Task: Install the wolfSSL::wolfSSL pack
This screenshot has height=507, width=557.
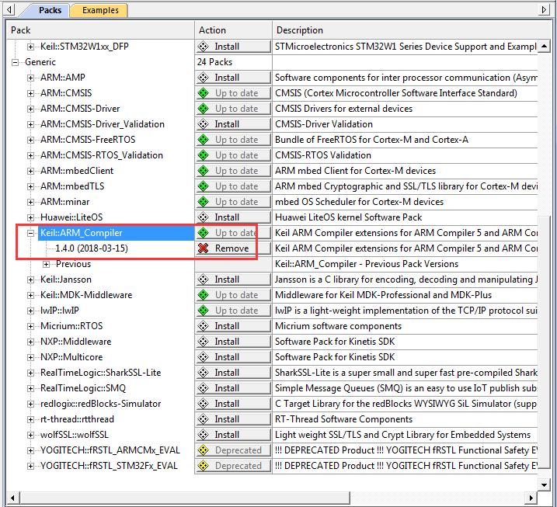Action: (x=233, y=435)
